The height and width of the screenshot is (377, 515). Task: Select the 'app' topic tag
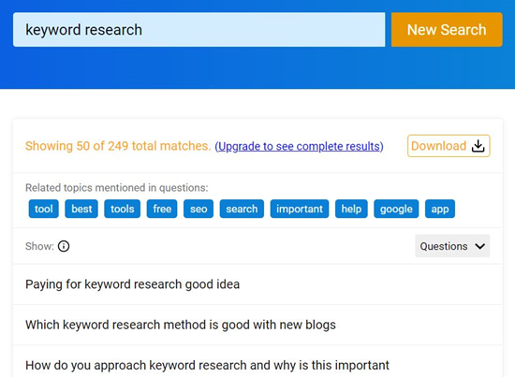tap(440, 209)
